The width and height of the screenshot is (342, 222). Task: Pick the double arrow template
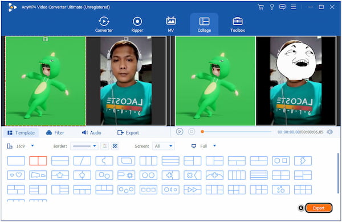[x=193, y=190]
